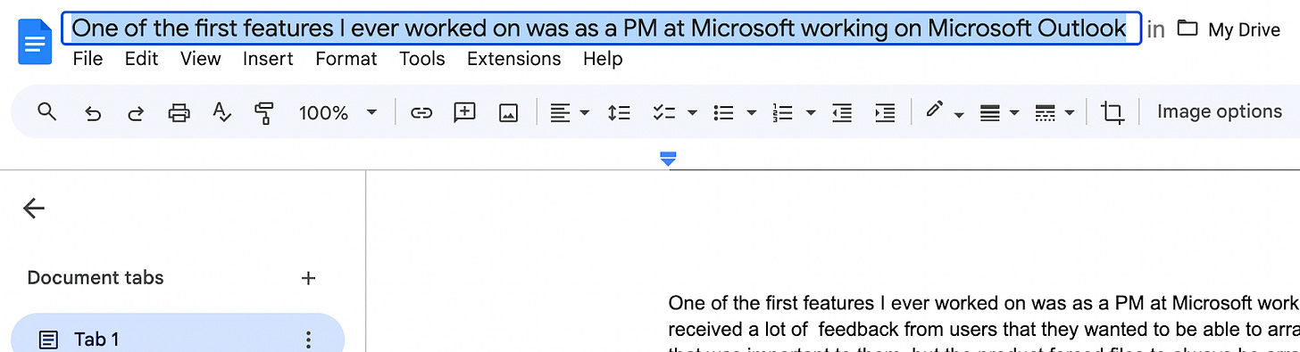This screenshot has height=352, width=1300.
Task: Click the search menus magnifier icon
Action: pos(47,112)
